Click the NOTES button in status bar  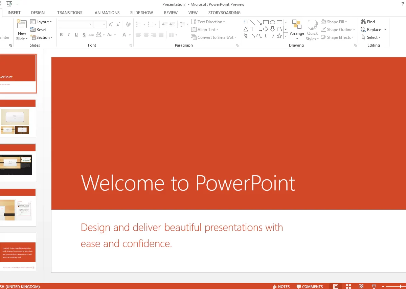coord(281,287)
